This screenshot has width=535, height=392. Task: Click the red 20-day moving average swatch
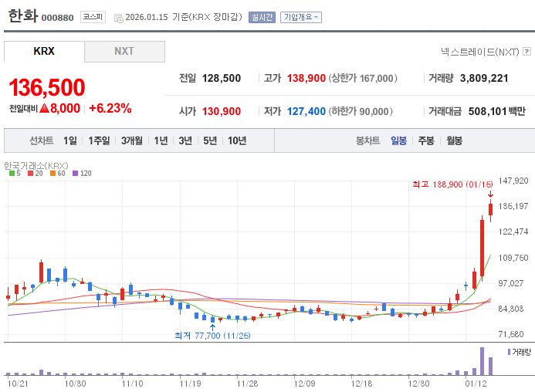pos(30,174)
